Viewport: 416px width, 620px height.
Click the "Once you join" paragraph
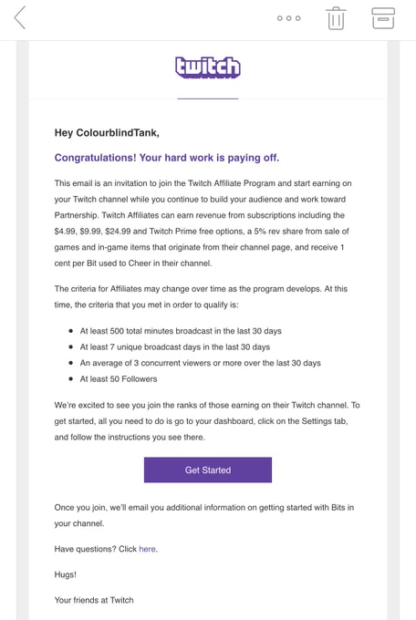click(203, 515)
